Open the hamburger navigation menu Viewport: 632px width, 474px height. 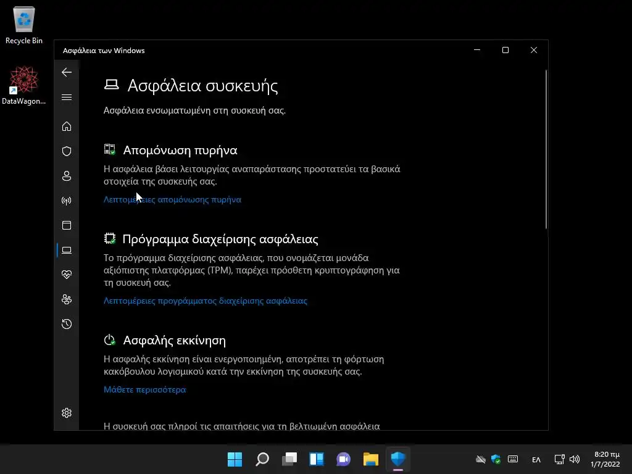tap(67, 98)
